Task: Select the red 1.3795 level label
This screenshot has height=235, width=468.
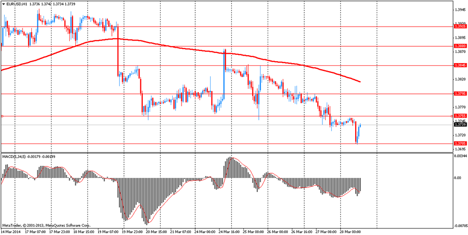Action: [x=460, y=93]
